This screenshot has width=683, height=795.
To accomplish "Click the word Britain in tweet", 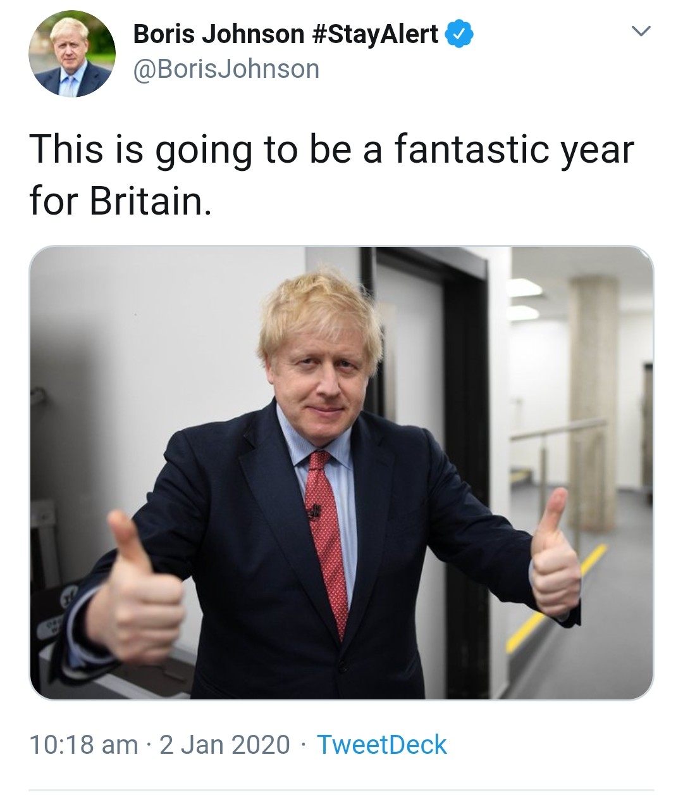I will click(x=149, y=201).
